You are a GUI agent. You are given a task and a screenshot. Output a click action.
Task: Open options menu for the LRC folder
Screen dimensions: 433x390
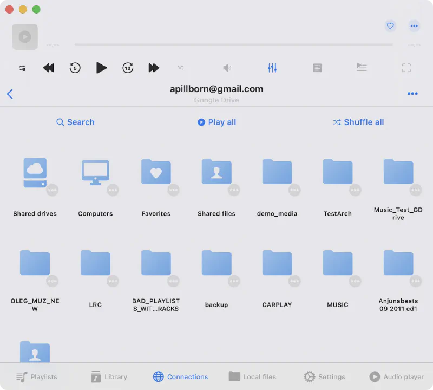[113, 281]
